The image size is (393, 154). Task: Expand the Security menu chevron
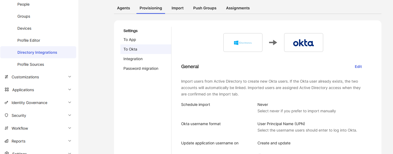(70, 115)
